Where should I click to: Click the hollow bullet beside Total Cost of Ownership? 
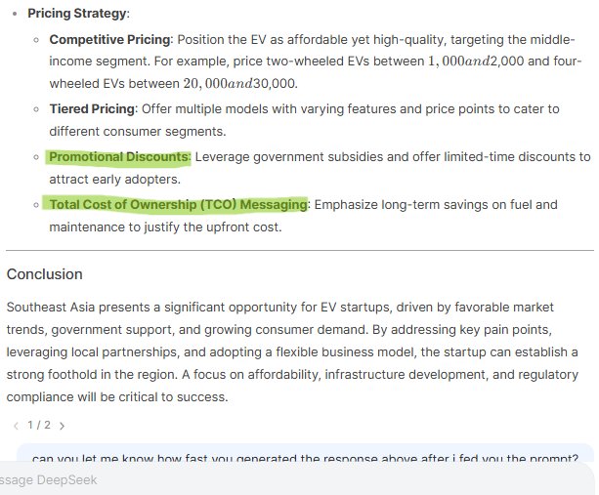[x=36, y=204]
